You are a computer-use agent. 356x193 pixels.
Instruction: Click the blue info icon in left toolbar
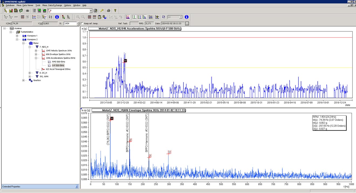[57, 17]
